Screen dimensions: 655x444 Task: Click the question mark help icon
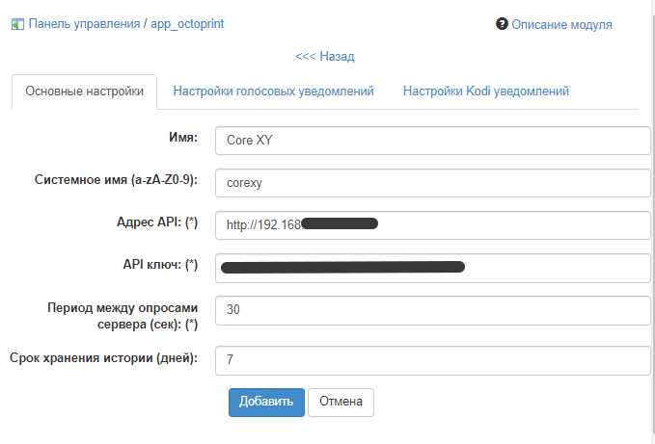pyautogui.click(x=502, y=23)
